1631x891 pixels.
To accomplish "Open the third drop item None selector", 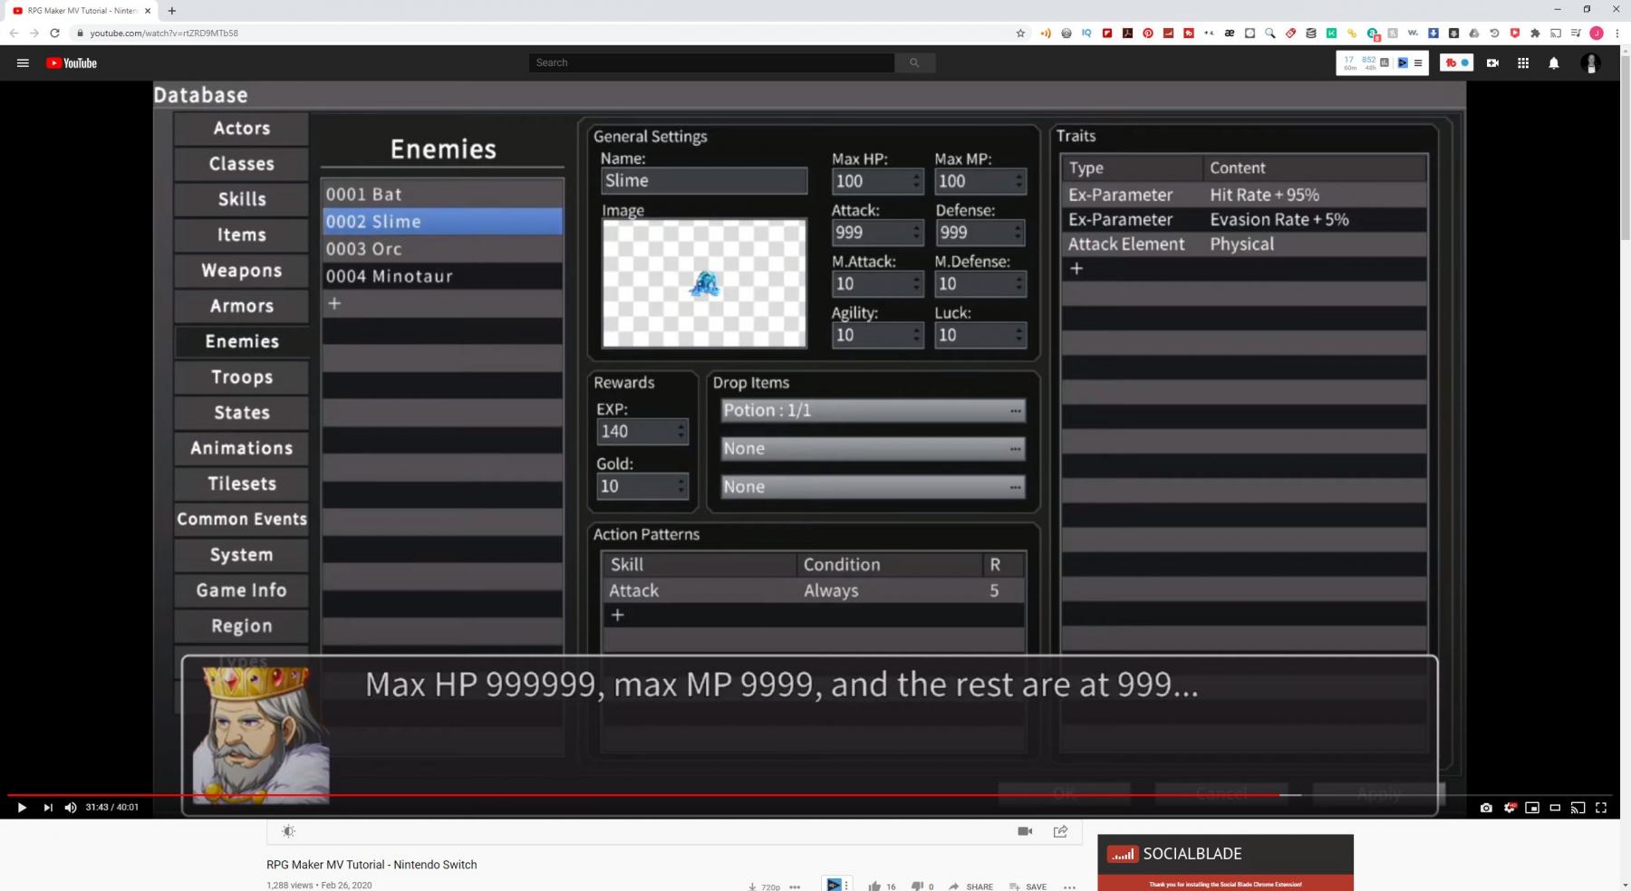I will 873,486.
